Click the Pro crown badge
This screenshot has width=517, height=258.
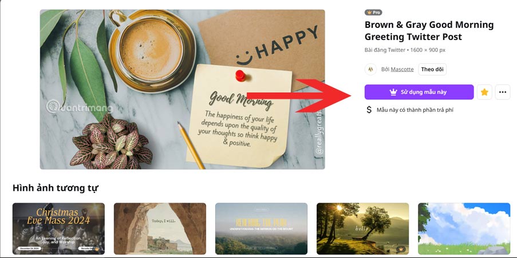pyautogui.click(x=373, y=13)
